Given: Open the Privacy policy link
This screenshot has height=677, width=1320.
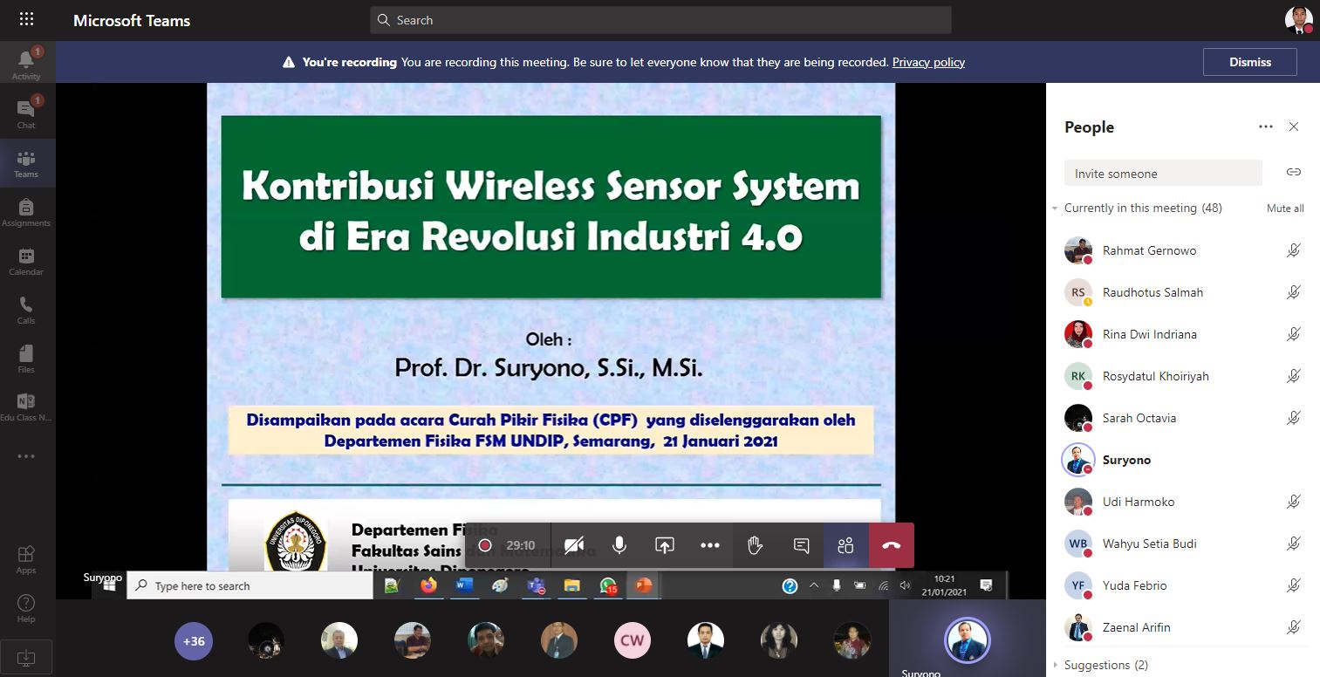Looking at the screenshot, I should (x=928, y=62).
